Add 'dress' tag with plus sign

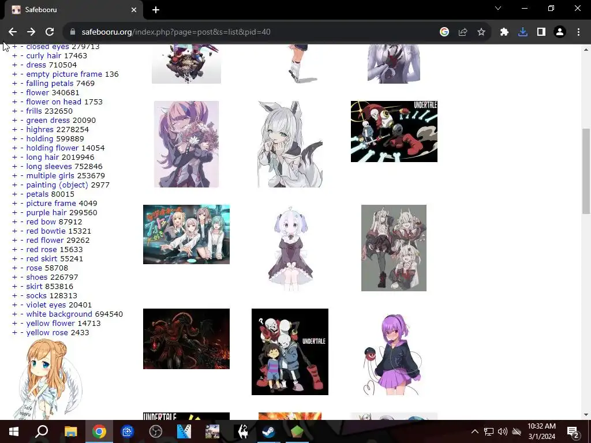(x=14, y=65)
